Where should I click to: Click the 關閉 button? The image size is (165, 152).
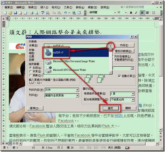(x=128, y=108)
